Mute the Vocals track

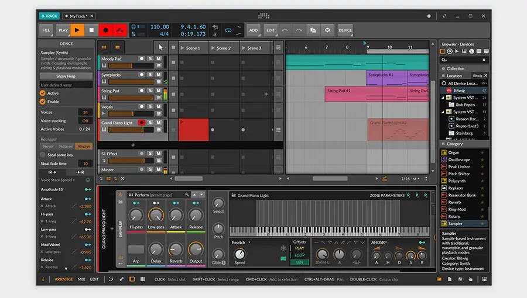[158, 106]
